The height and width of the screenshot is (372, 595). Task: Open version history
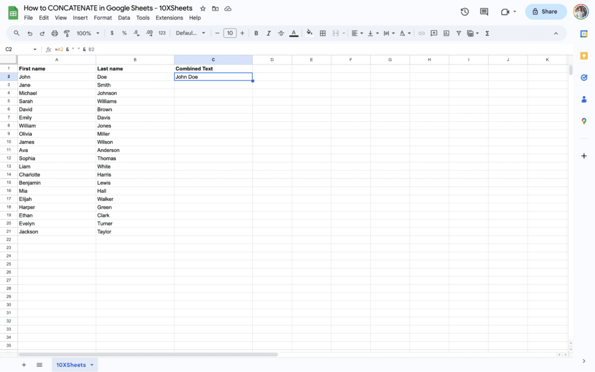pos(463,11)
